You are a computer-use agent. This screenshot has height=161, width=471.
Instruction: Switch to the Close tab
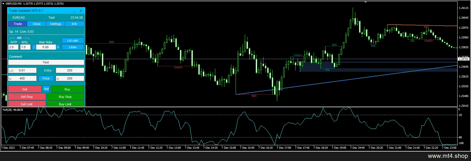(37, 24)
